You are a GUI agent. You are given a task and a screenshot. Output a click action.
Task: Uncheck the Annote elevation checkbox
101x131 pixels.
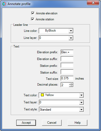tap(33, 13)
